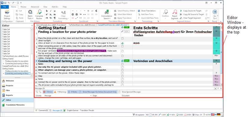Insert the registered trademark symbol
Image resolution: width=248 pixels, height=117 pixels.
77,14
